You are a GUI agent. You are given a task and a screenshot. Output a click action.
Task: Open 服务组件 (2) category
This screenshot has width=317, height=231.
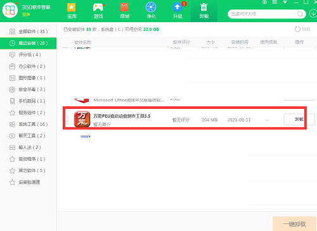29,113
